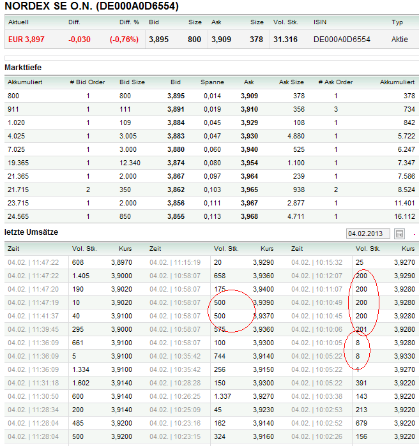Image resolution: width=419 pixels, height=446 pixels.
Task: Click trade time '04.02. | 11:31:18'
Action: [33, 383]
